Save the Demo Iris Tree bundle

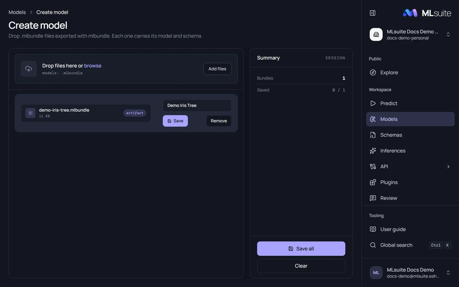tap(175, 121)
